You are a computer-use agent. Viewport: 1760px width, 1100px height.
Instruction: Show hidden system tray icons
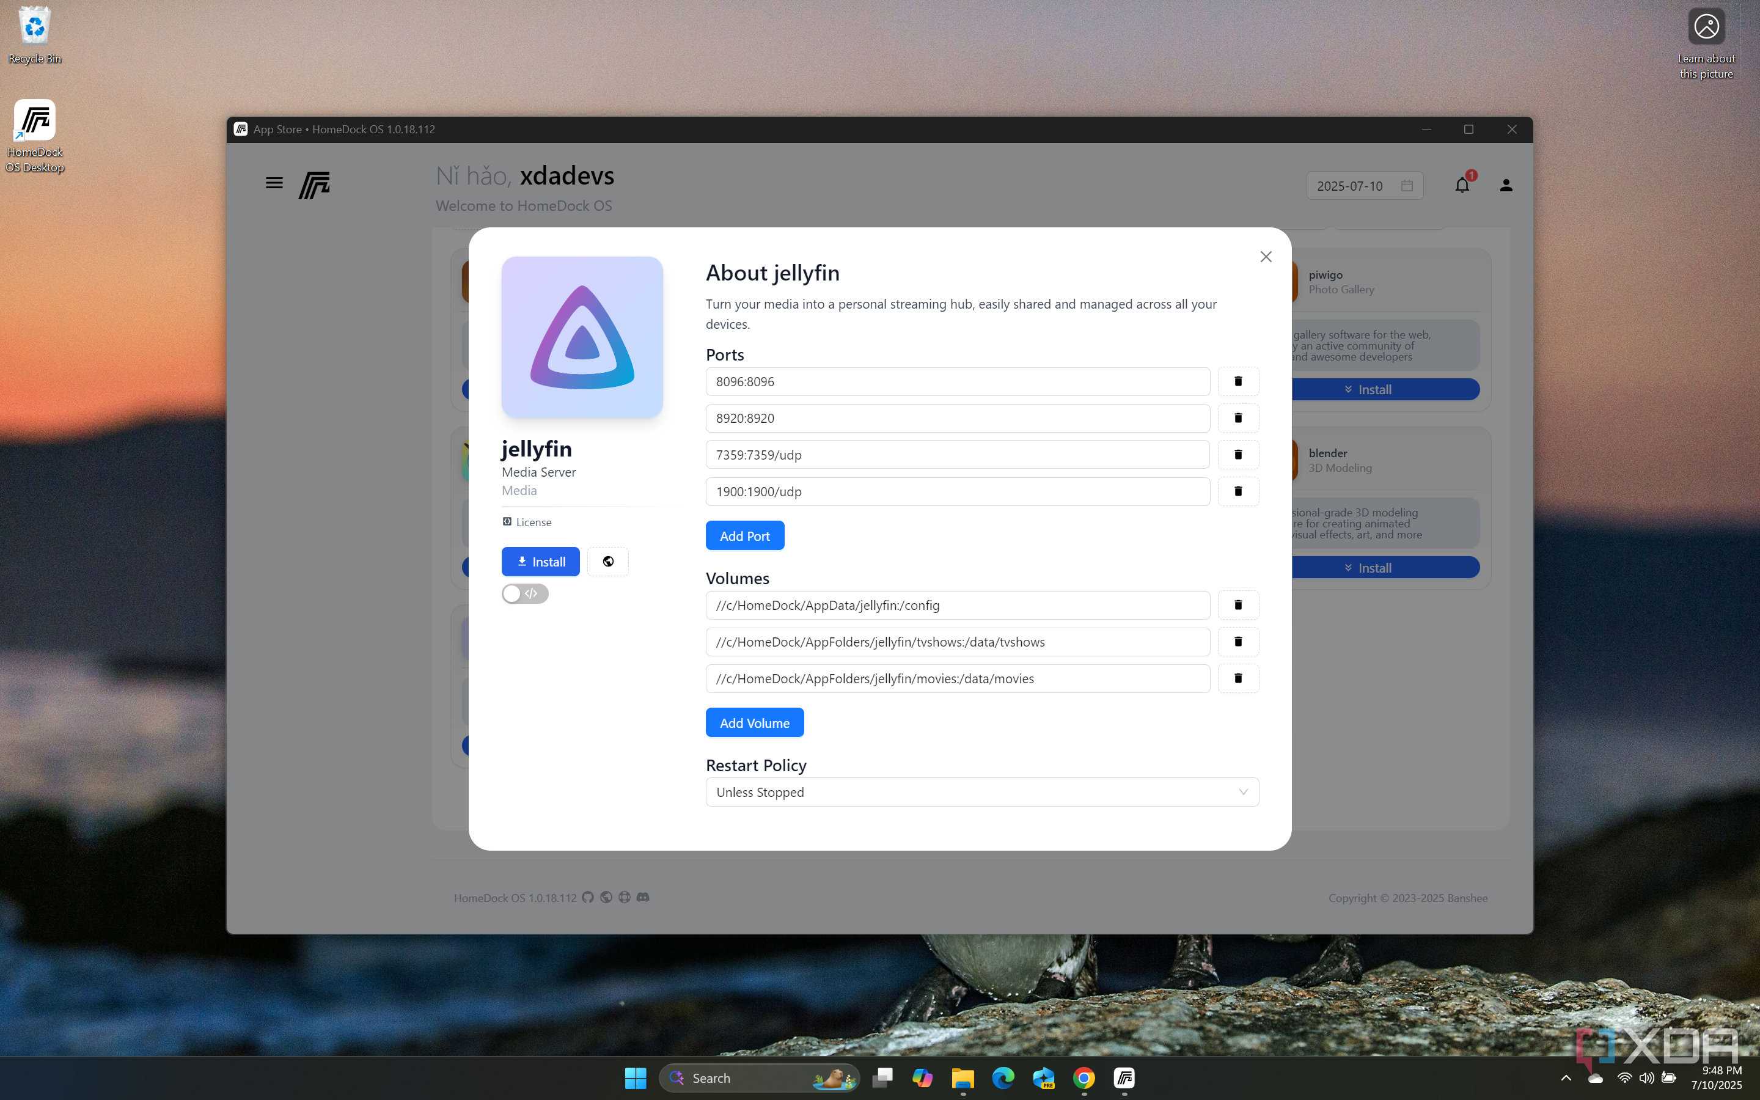click(1566, 1077)
